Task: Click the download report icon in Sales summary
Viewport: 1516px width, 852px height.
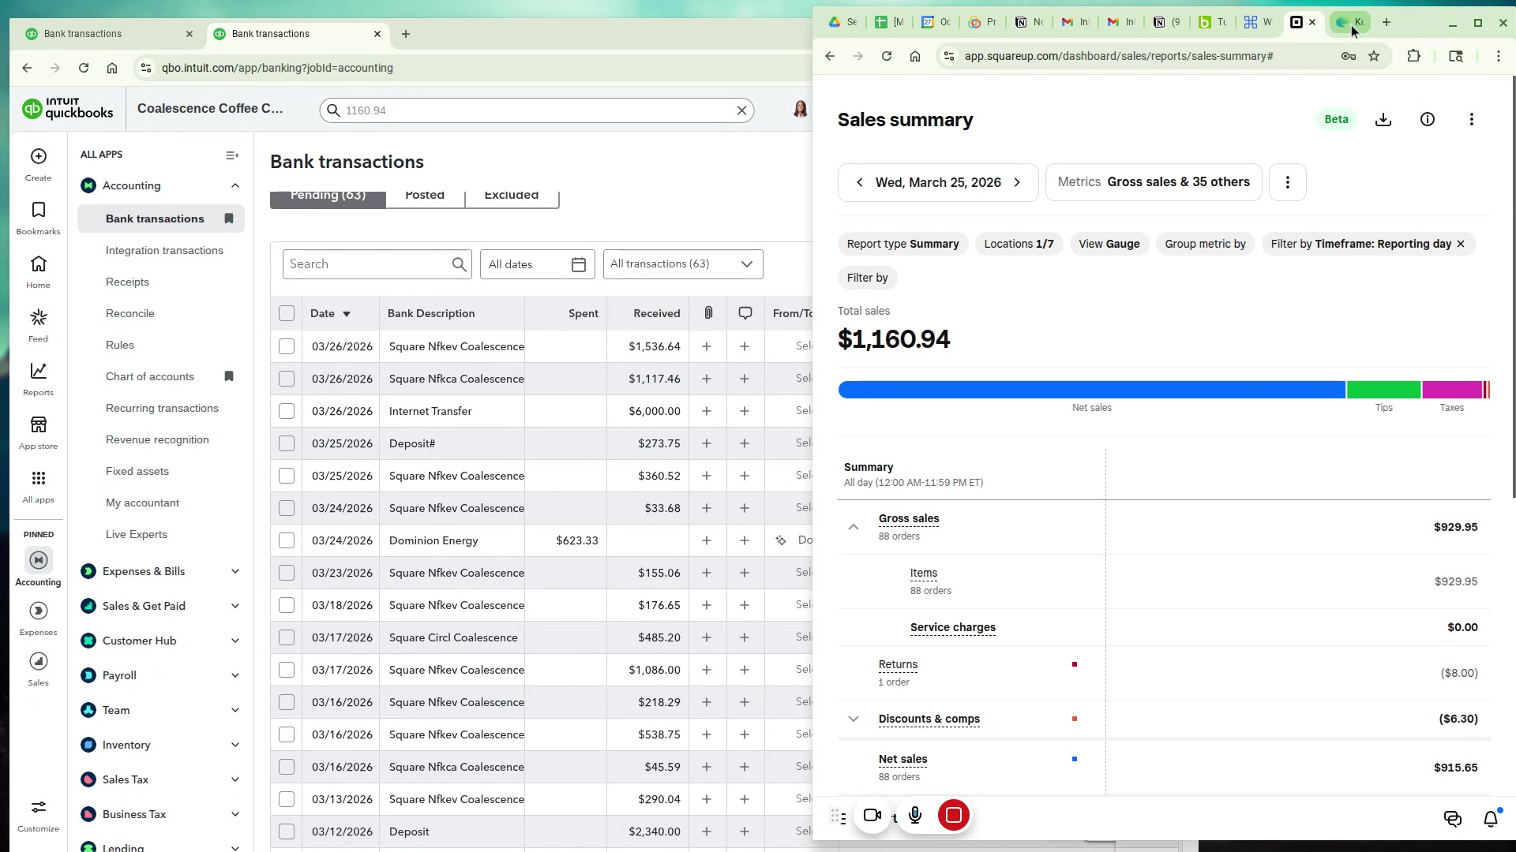Action: (1383, 120)
